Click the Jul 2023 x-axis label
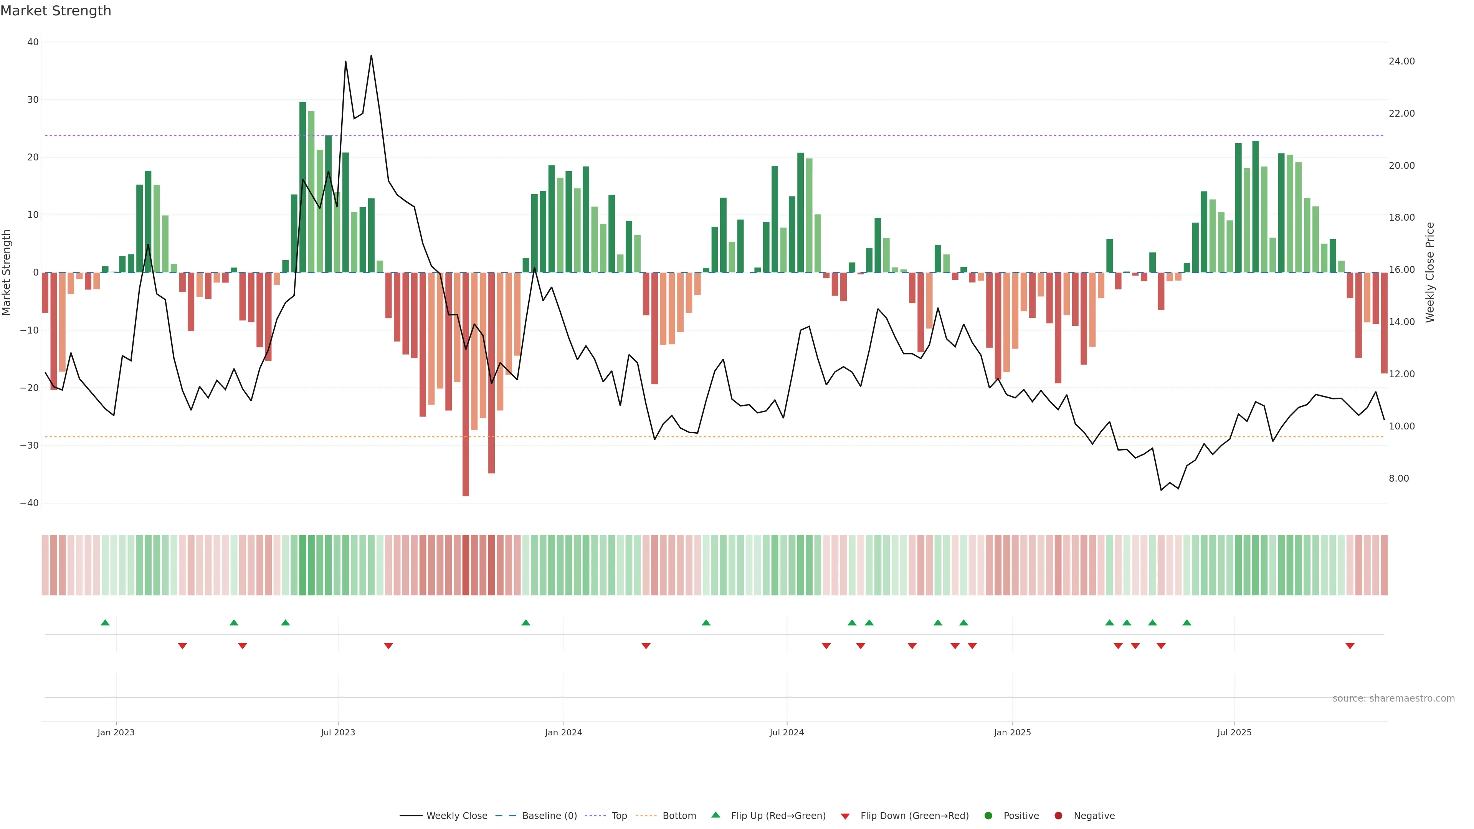1474x829 pixels. tap(338, 732)
